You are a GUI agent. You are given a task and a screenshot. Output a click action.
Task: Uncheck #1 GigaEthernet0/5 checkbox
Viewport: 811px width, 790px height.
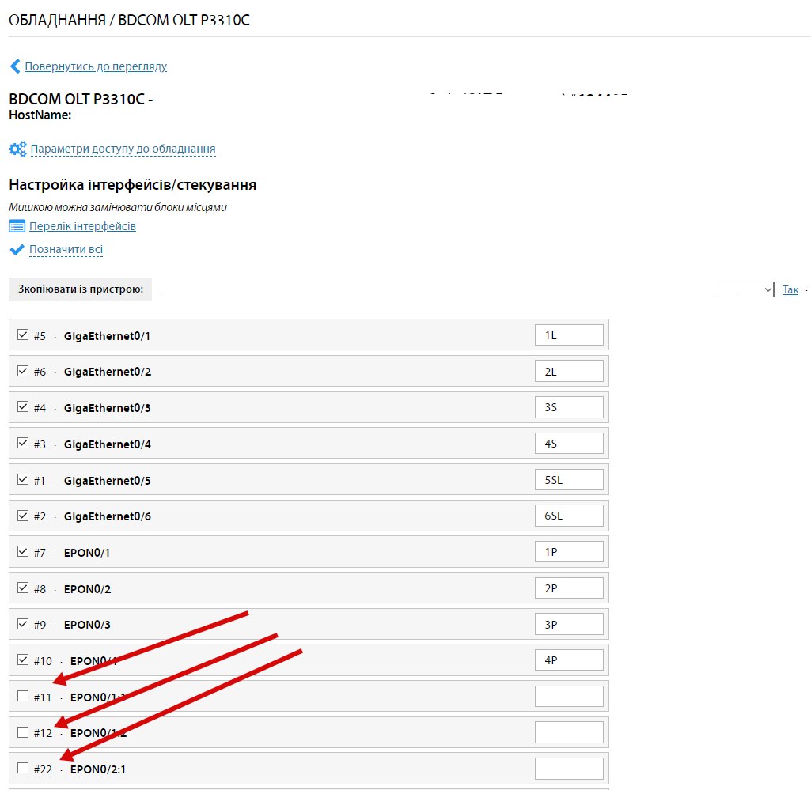pyautogui.click(x=23, y=479)
